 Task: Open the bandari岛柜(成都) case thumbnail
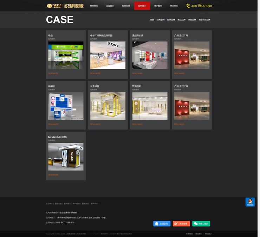(x=66, y=157)
